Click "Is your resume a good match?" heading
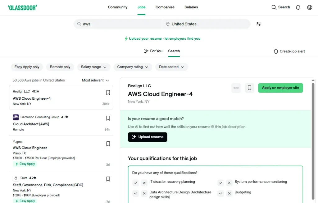The image size is (318, 203). click(156, 119)
